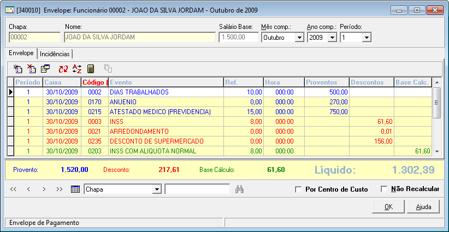Select the Envelope tab
This screenshot has width=449, height=232.
click(x=21, y=53)
